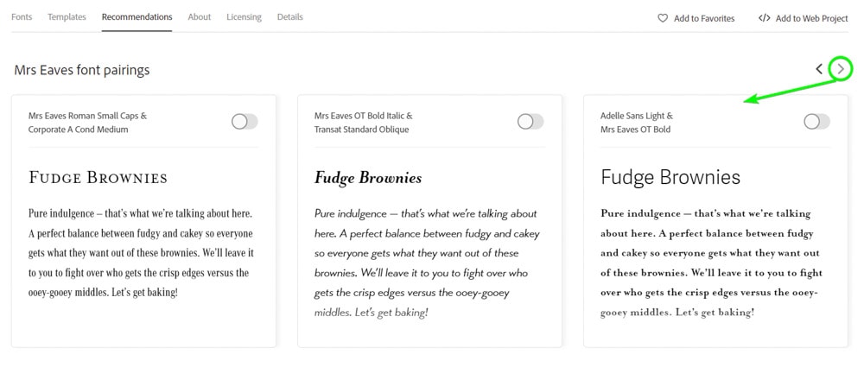Screen dimensions: 864x367
Task: Open the Fonts tab
Action: point(22,17)
